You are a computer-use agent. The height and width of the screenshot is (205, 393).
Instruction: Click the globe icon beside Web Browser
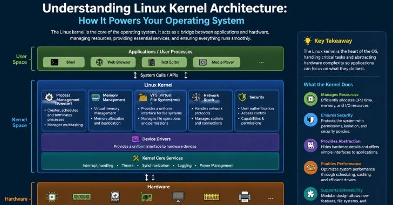pyautogui.click(x=99, y=62)
